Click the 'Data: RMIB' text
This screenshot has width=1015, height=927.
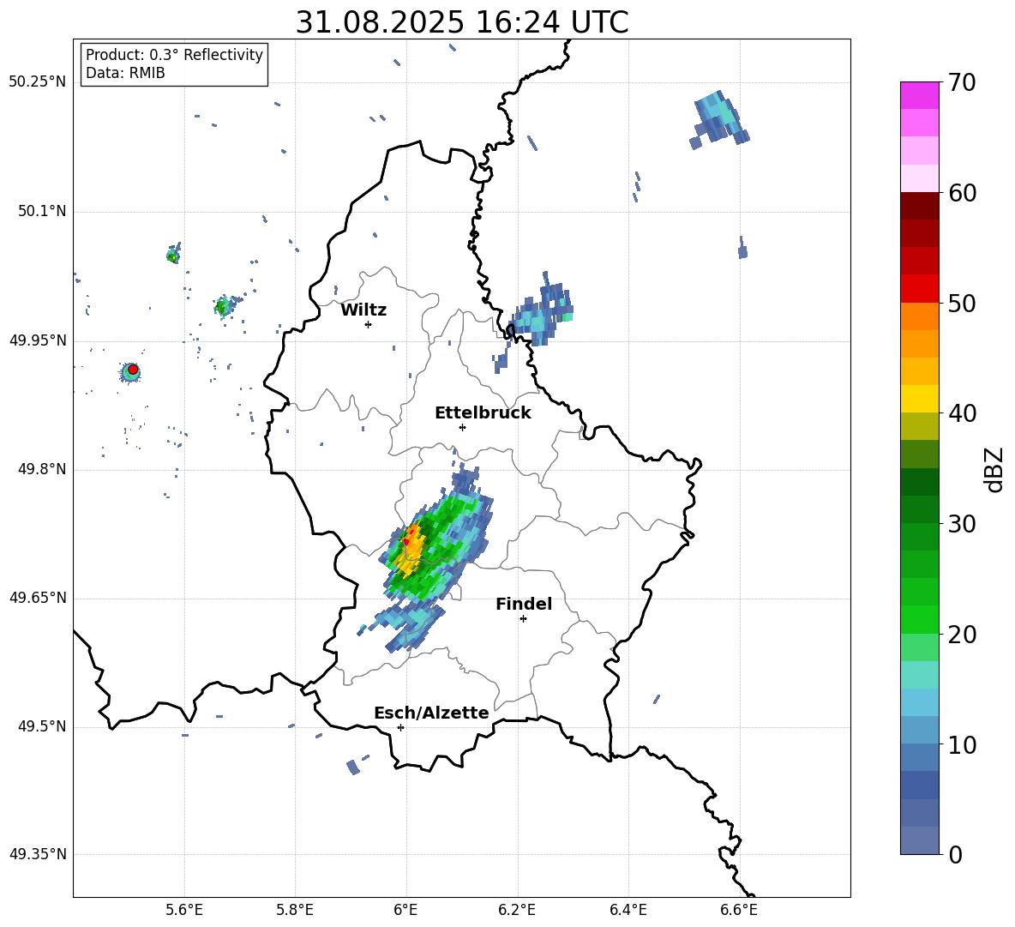pos(125,73)
